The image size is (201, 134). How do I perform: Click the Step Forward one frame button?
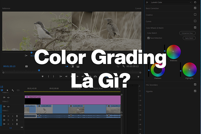click(x=77, y=76)
